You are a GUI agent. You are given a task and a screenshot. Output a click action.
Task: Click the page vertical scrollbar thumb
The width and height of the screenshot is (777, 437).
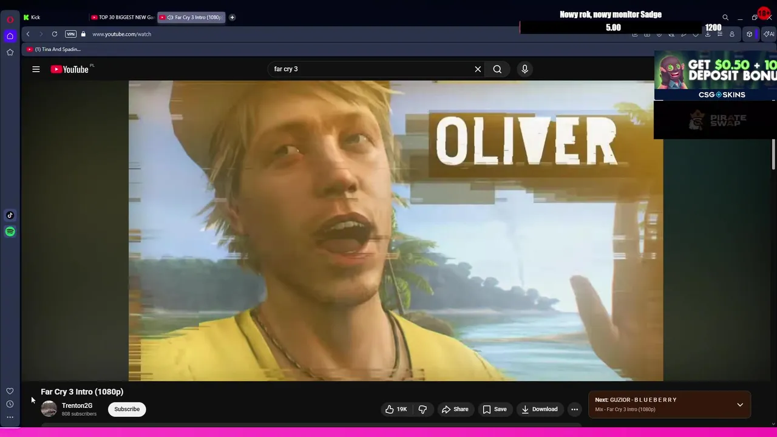click(x=773, y=154)
